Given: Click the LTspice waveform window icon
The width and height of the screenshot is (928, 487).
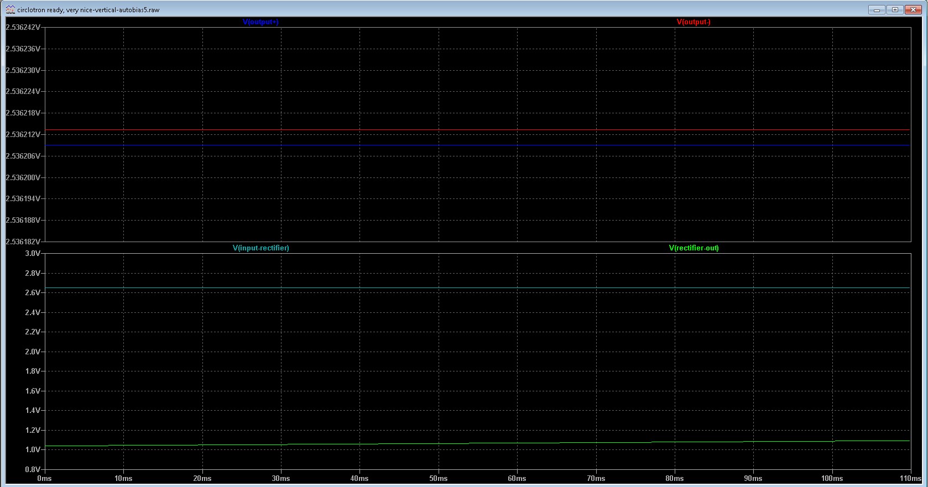Looking at the screenshot, I should [10, 9].
